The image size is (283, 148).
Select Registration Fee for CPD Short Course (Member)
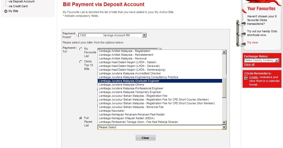tap(160, 99)
